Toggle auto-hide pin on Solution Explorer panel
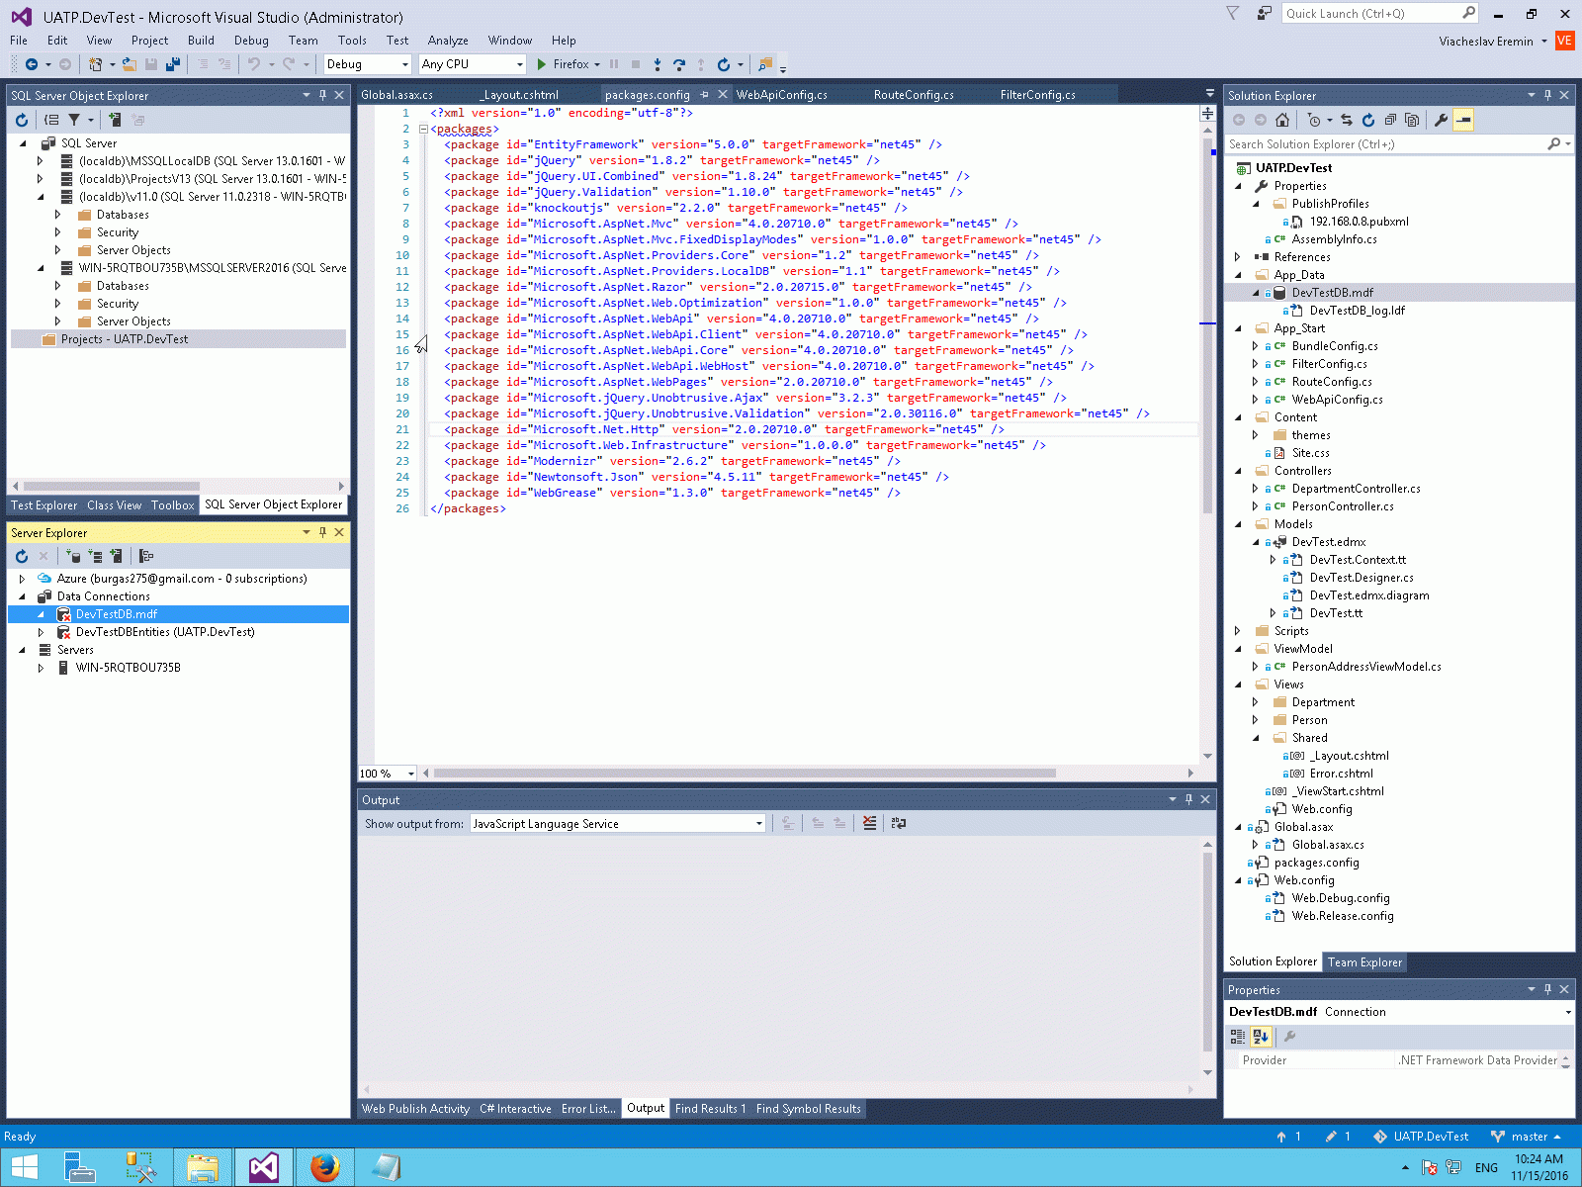Image resolution: width=1582 pixels, height=1187 pixels. point(1547,95)
